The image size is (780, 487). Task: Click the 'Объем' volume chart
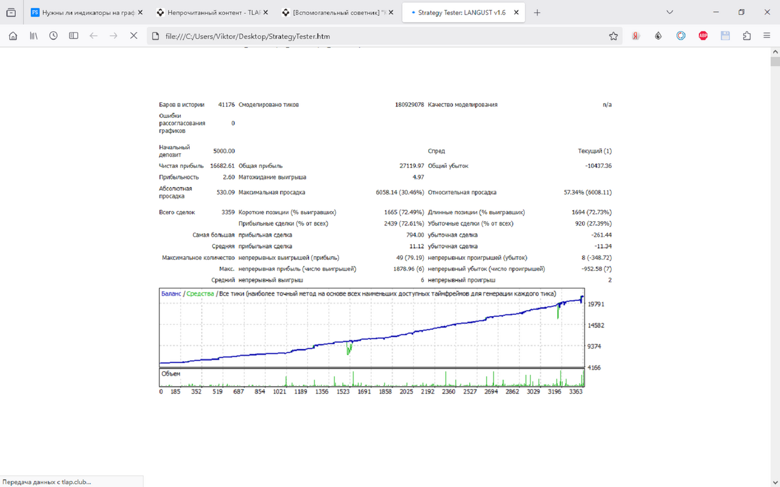372,378
